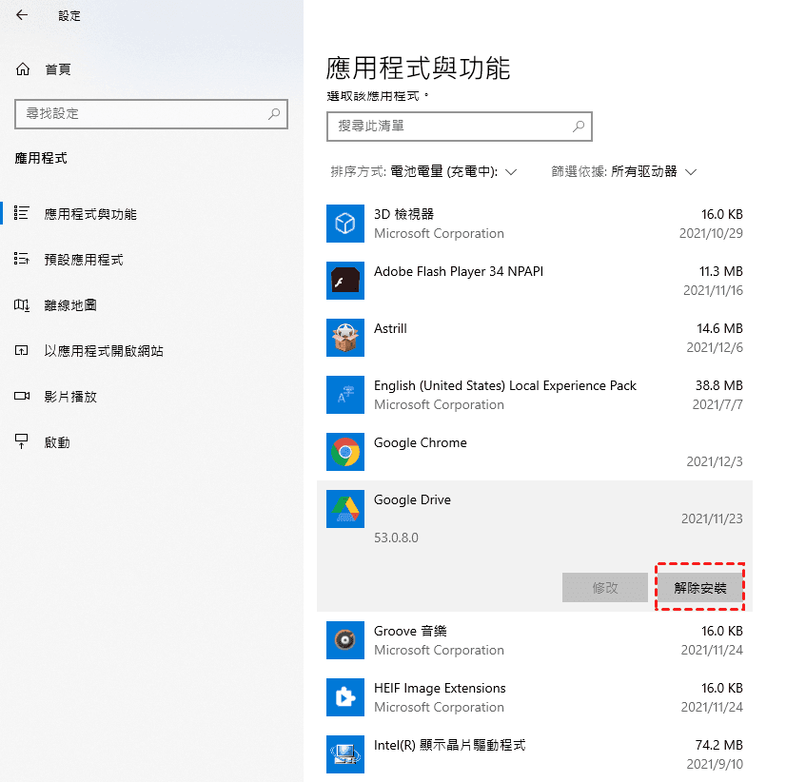This screenshot has width=786, height=782.
Task: Click the 74.2 MB size value
Action: click(x=718, y=745)
